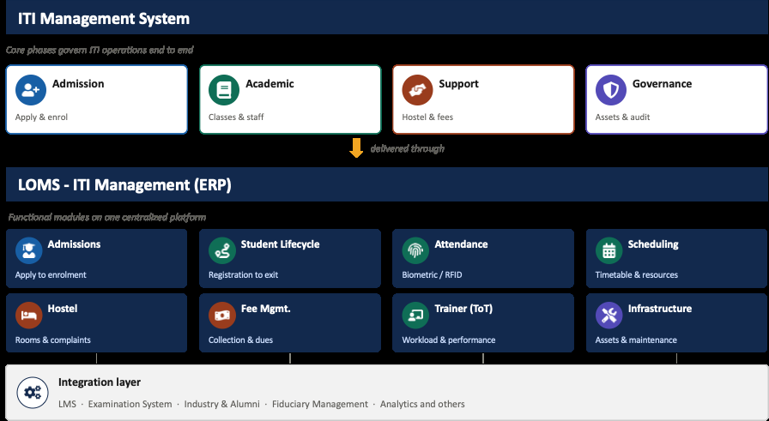
Task: Select the Support card title
Action: tap(458, 84)
